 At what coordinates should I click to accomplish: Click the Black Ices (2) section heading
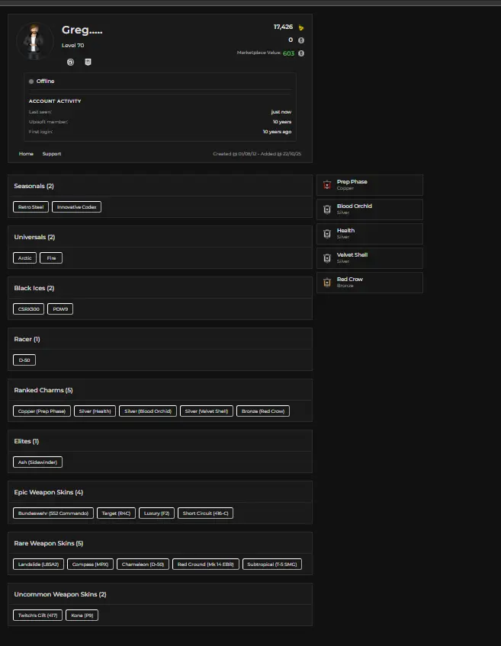tap(34, 289)
